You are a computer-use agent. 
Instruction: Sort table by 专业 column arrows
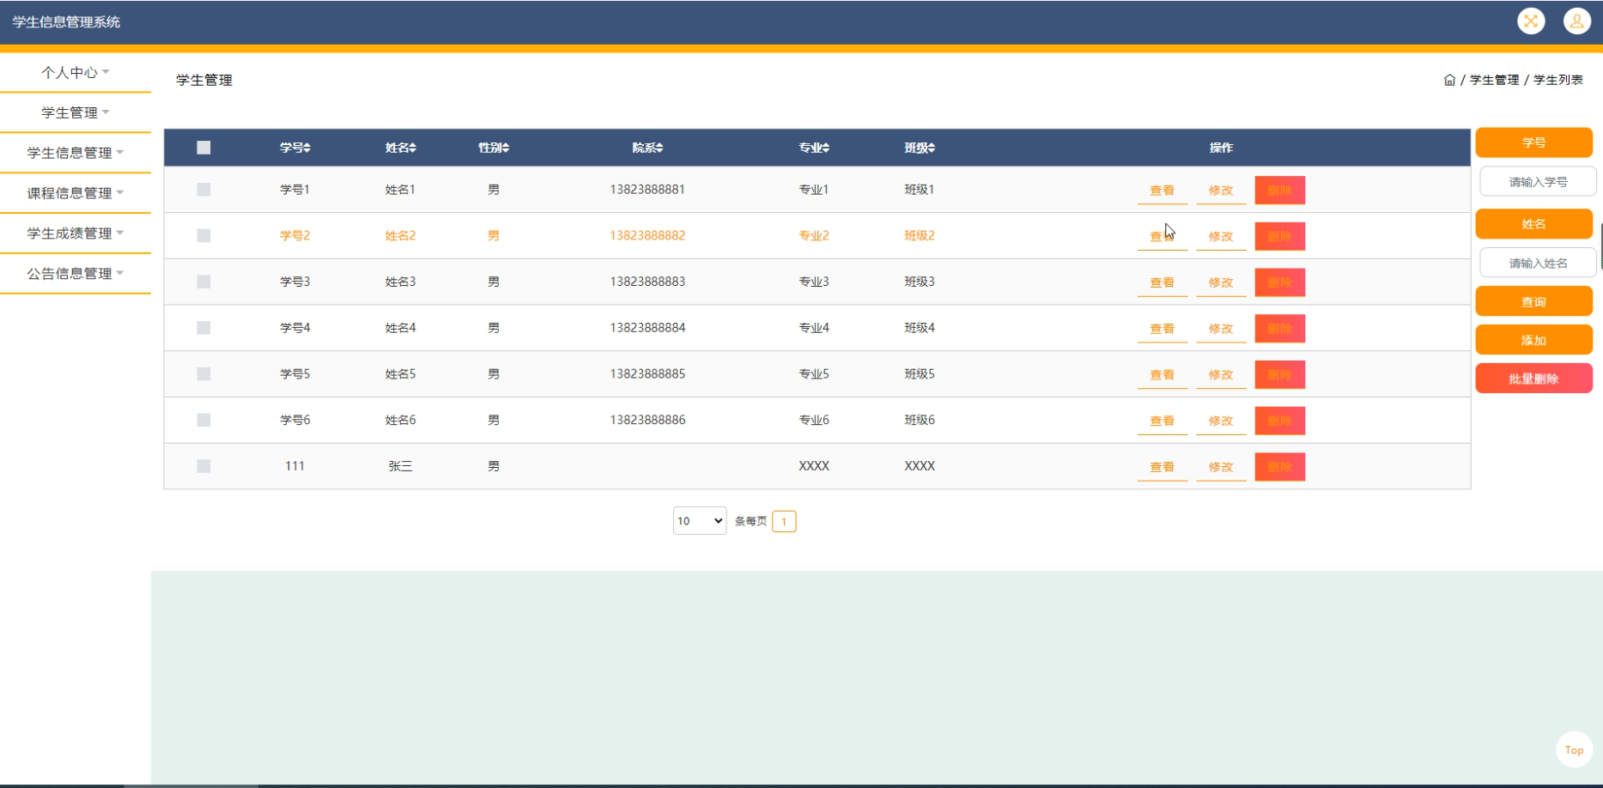click(x=825, y=148)
